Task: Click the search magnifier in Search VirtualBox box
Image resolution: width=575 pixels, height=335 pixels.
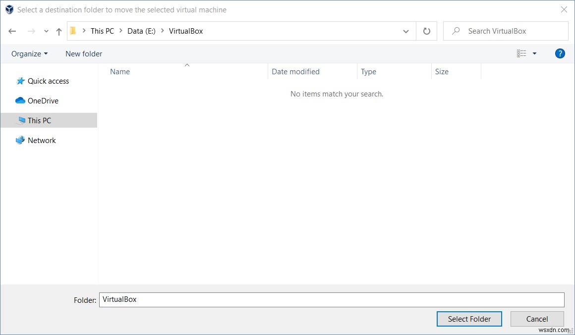Action: point(455,31)
